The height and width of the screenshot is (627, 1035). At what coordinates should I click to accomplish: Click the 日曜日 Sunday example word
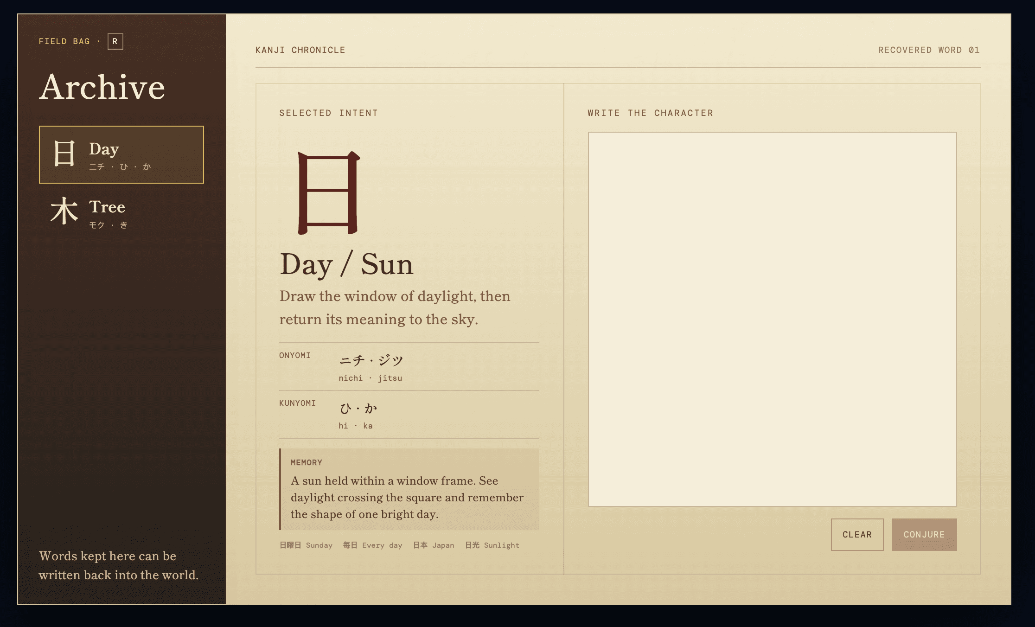coord(306,545)
